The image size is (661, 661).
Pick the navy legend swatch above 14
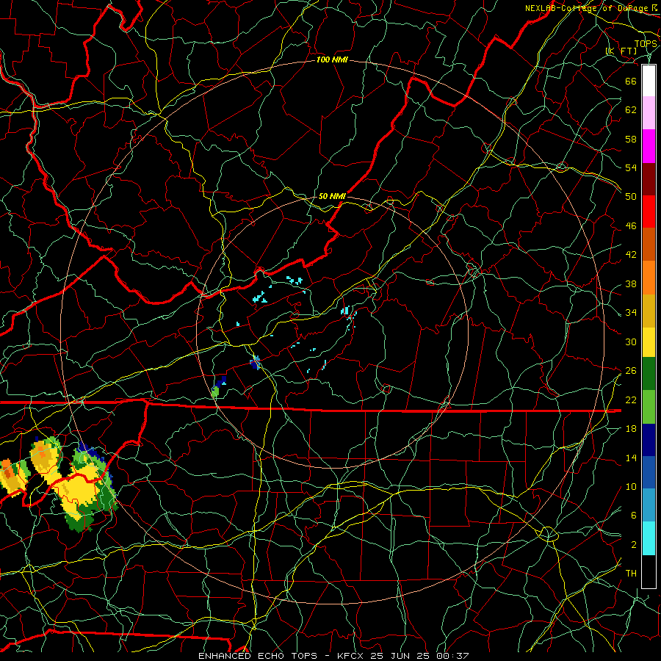tap(649, 440)
